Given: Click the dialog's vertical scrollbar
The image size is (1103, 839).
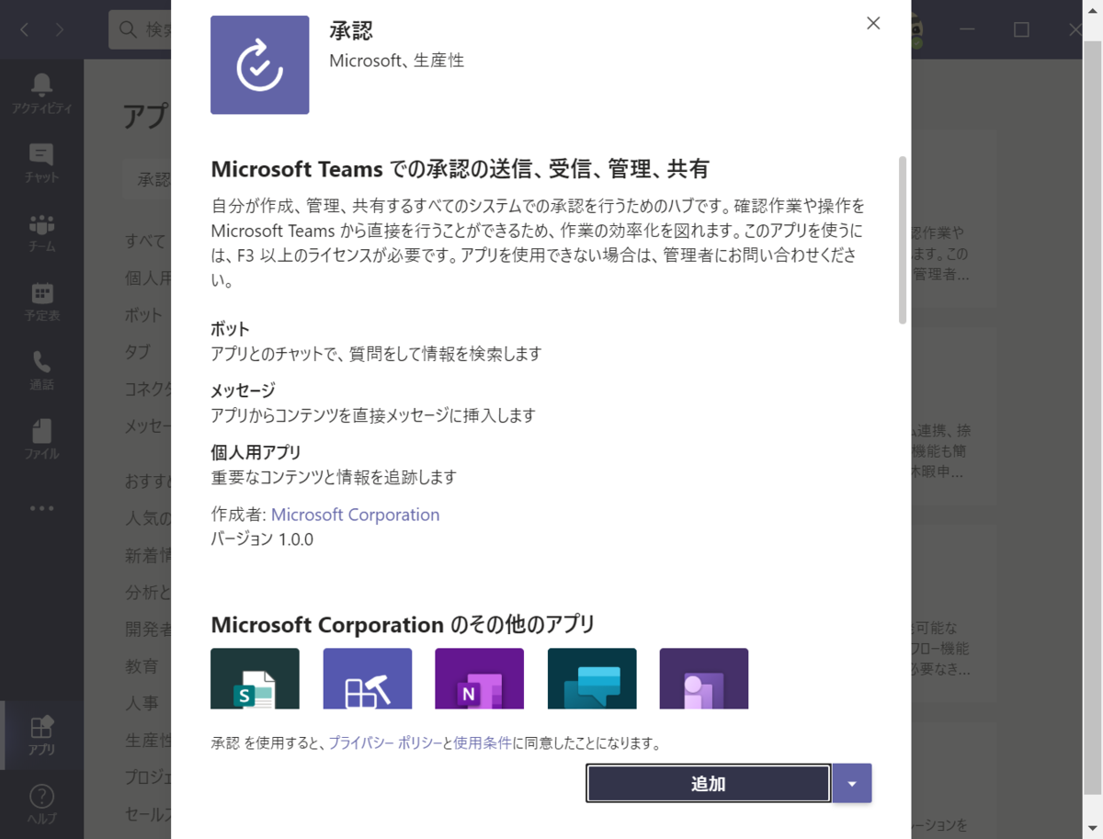Looking at the screenshot, I should 903,239.
